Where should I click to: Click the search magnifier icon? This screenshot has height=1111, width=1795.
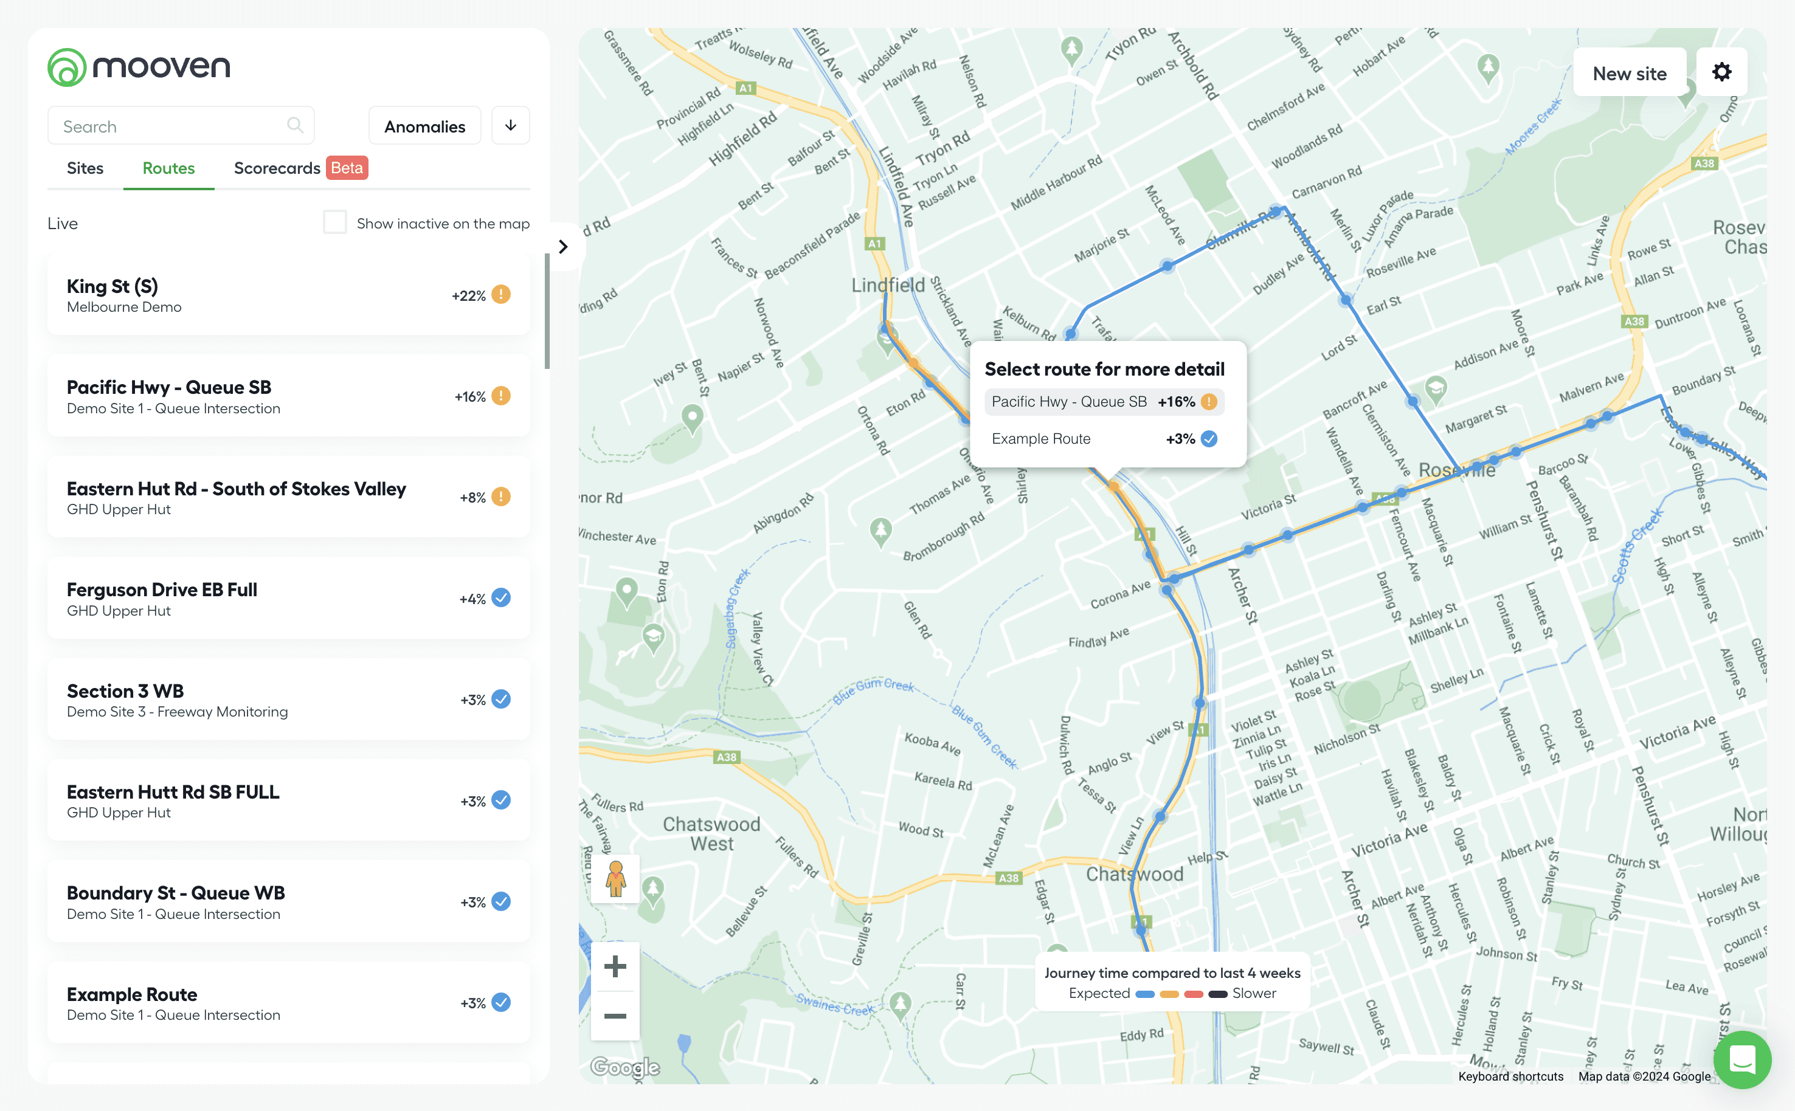pos(295,126)
